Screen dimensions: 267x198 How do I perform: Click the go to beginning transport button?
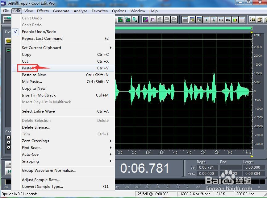tap(8, 171)
